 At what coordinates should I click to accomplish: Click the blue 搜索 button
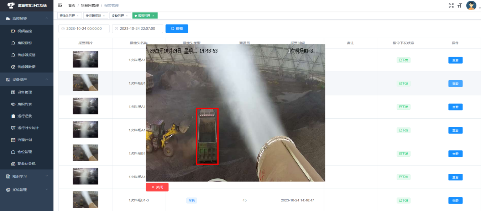177,28
